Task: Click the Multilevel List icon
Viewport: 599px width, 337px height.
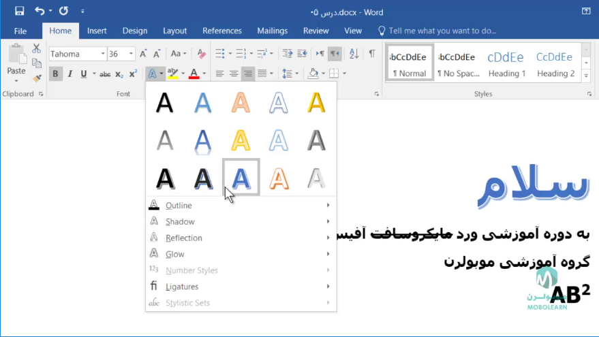Action: [x=262, y=53]
